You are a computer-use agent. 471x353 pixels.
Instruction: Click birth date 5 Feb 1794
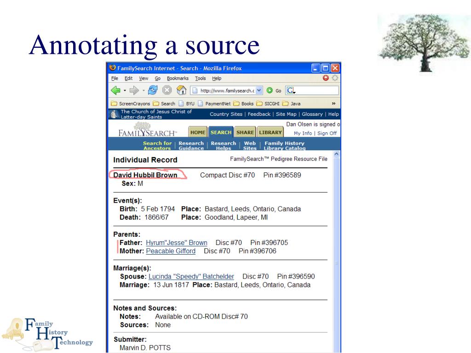(x=158, y=209)
